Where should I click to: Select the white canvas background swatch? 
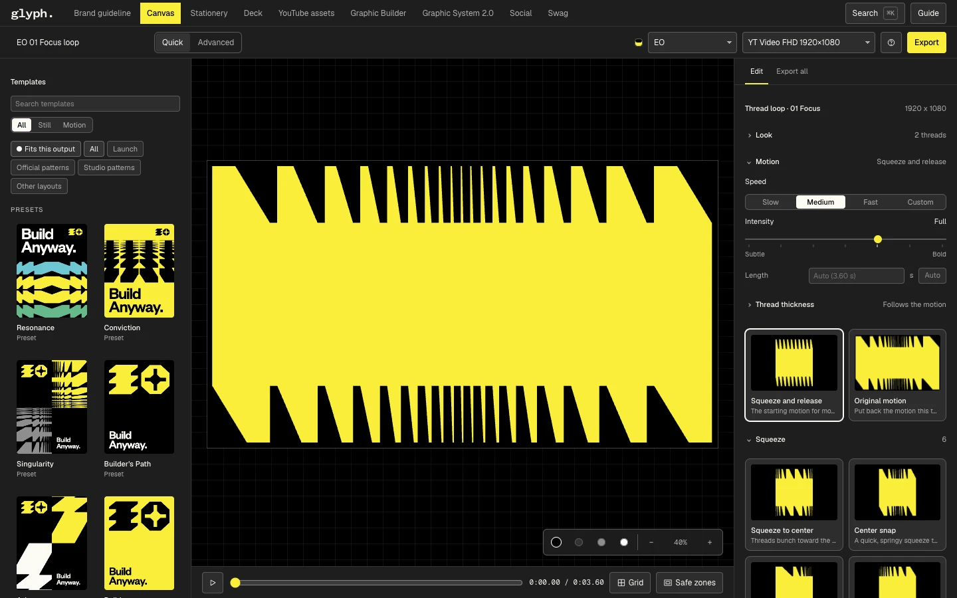[x=624, y=542]
